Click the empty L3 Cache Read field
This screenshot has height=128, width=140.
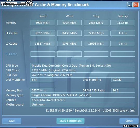(x=43, y=54)
